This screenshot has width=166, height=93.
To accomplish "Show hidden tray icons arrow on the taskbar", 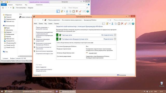I will click(x=142, y=91).
